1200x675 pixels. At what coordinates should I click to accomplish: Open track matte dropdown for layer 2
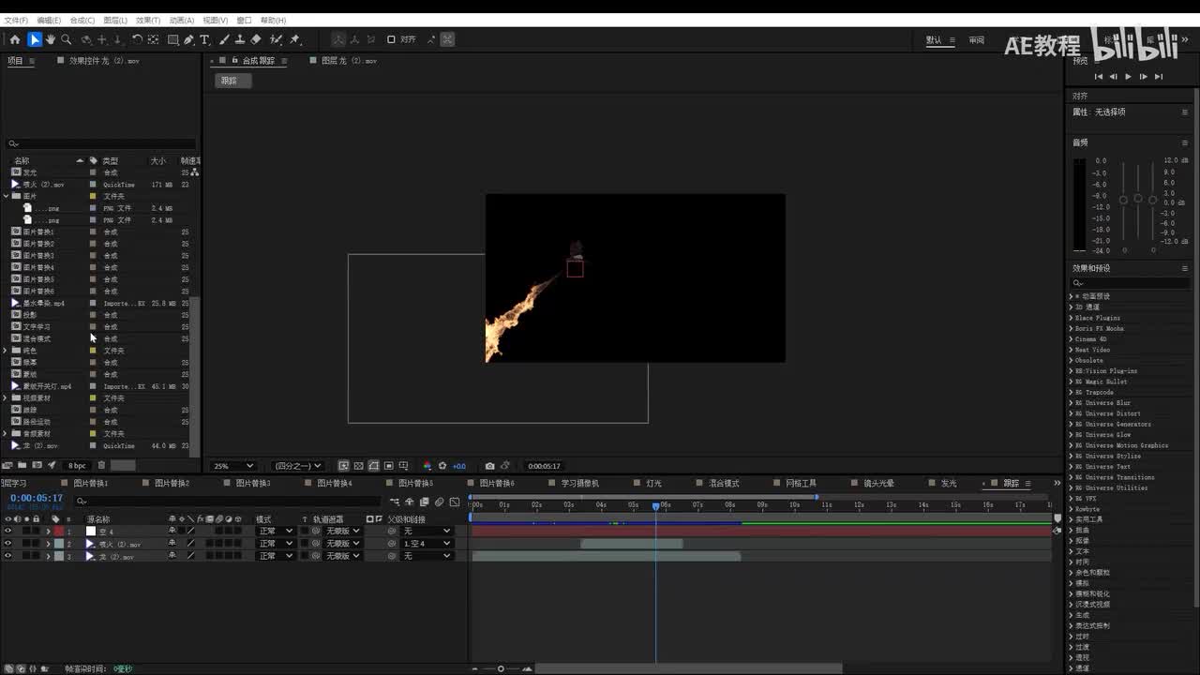[x=342, y=544]
